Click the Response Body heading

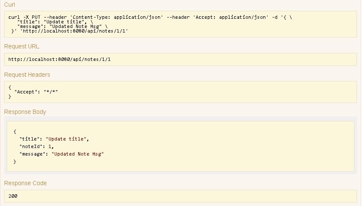pyautogui.click(x=25, y=112)
